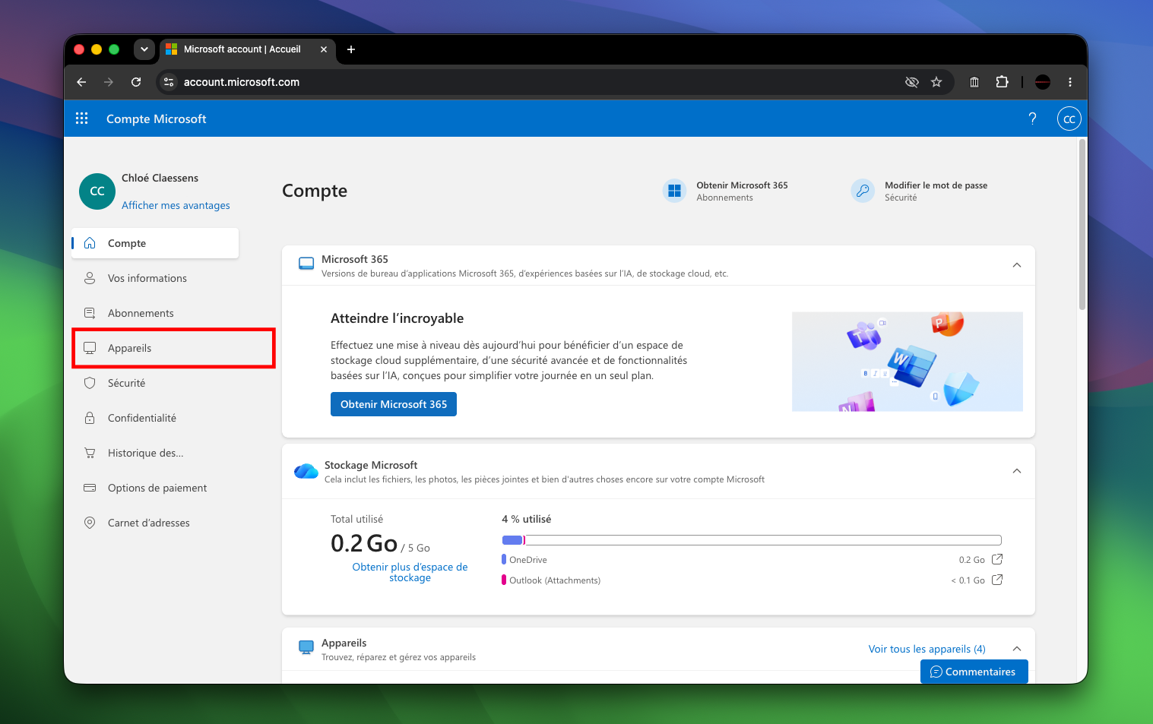The image size is (1153, 724).
Task: Open the tab search dropdown arrow
Action: [144, 49]
